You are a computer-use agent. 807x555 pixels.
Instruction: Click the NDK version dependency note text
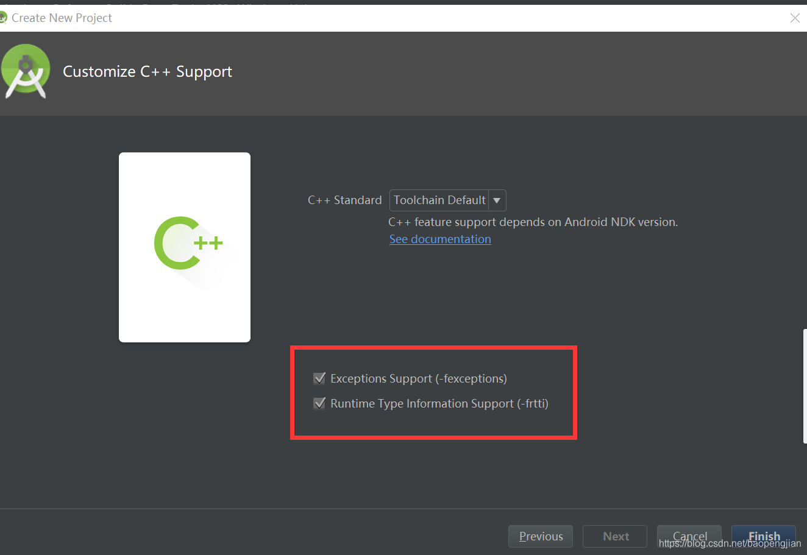tap(533, 222)
